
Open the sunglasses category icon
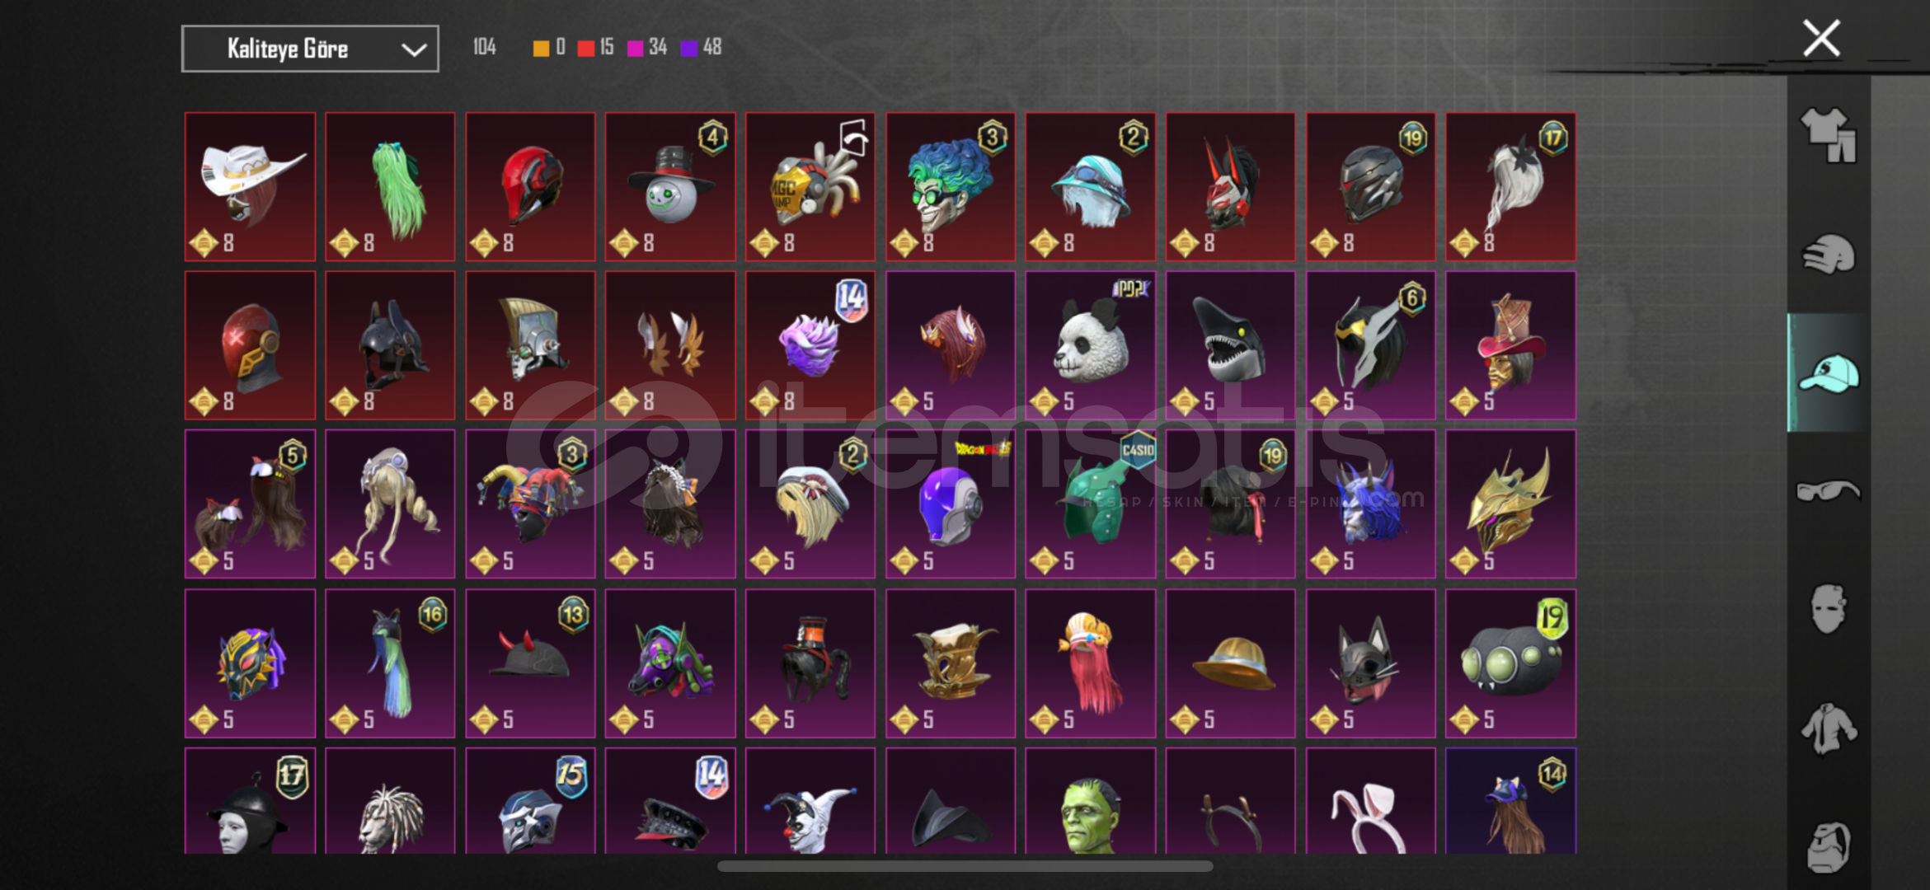(1828, 491)
